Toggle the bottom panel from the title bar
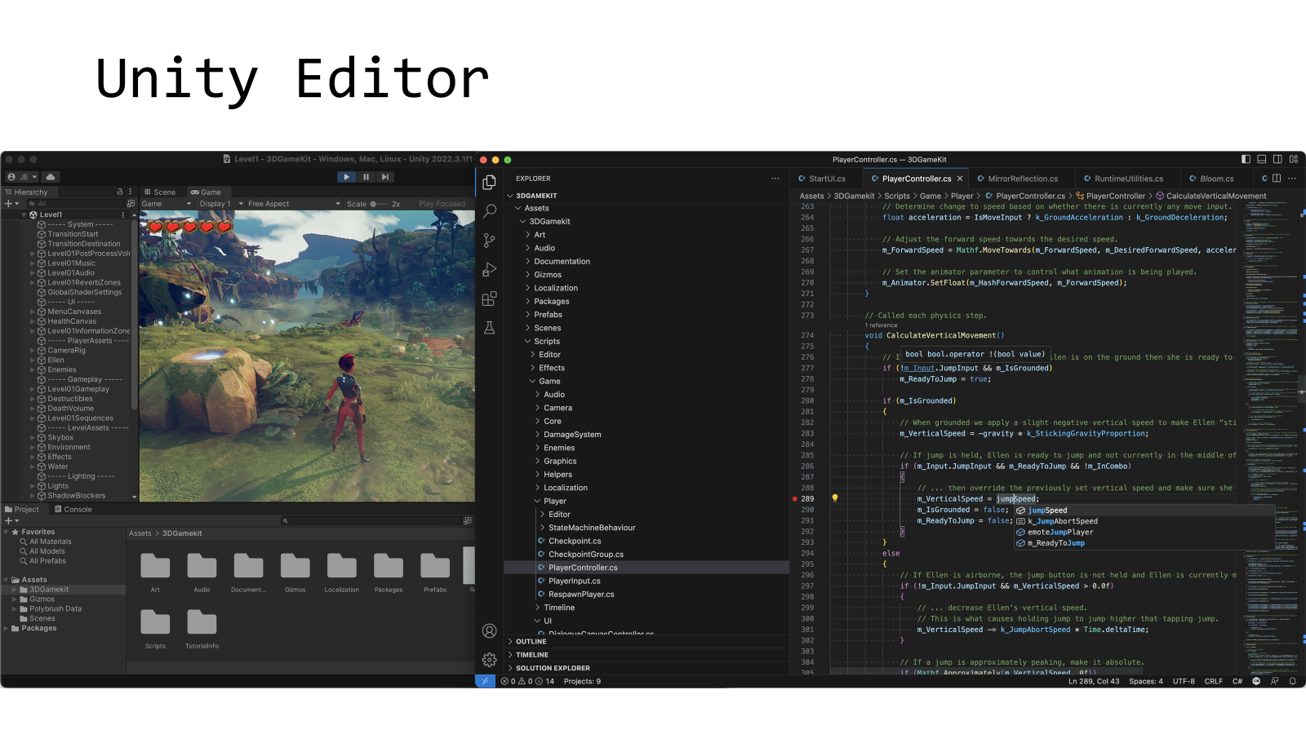 (x=1262, y=159)
